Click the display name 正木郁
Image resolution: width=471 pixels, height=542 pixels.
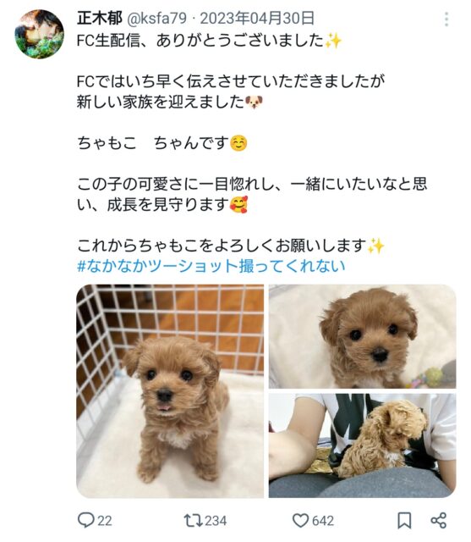coord(100,18)
